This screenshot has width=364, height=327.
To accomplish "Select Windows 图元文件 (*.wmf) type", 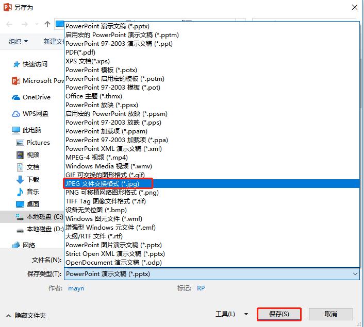I will point(212,219).
